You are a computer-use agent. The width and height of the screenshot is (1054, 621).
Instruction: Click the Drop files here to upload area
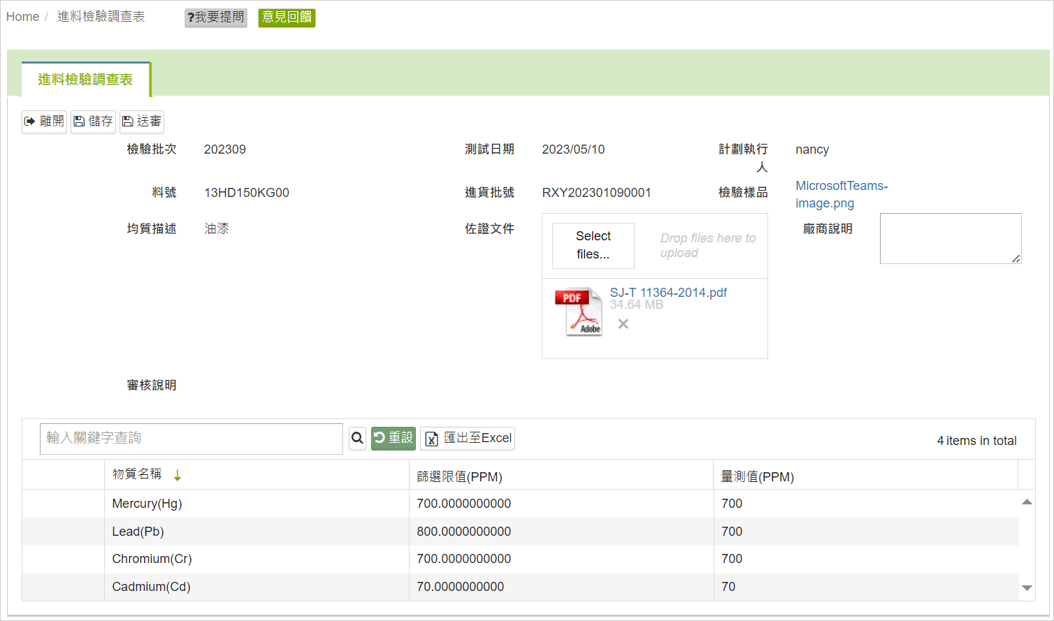708,246
